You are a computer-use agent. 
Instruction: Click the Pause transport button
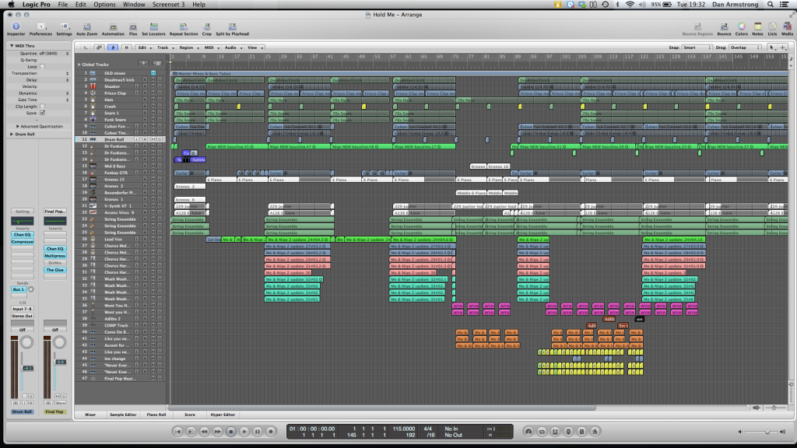click(258, 431)
